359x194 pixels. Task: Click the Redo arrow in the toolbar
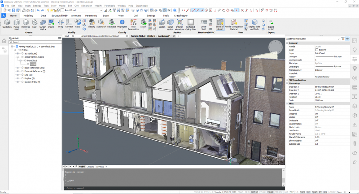[x=42, y=10]
